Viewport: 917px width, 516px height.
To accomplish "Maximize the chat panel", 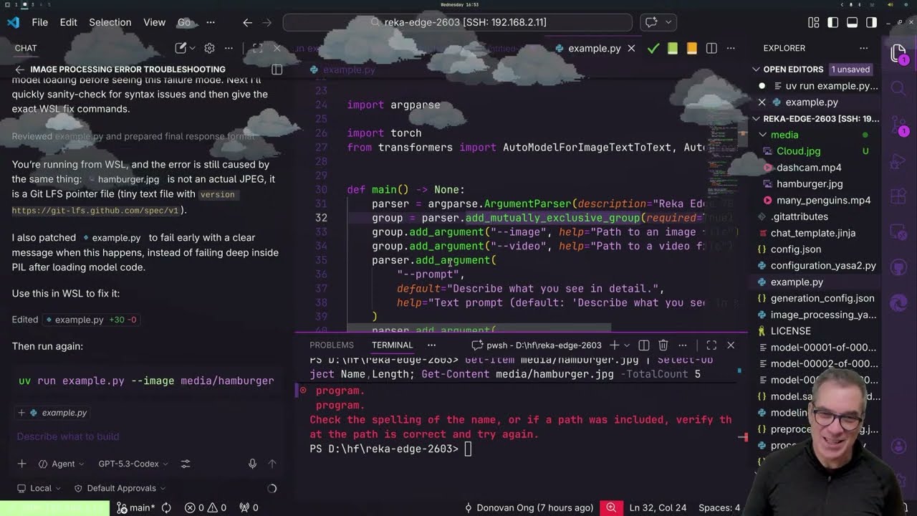I will coord(257,48).
